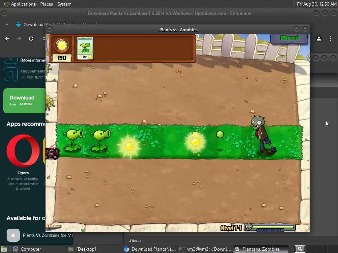
Task: Click the sun counter showing 150
Action: [x=62, y=58]
